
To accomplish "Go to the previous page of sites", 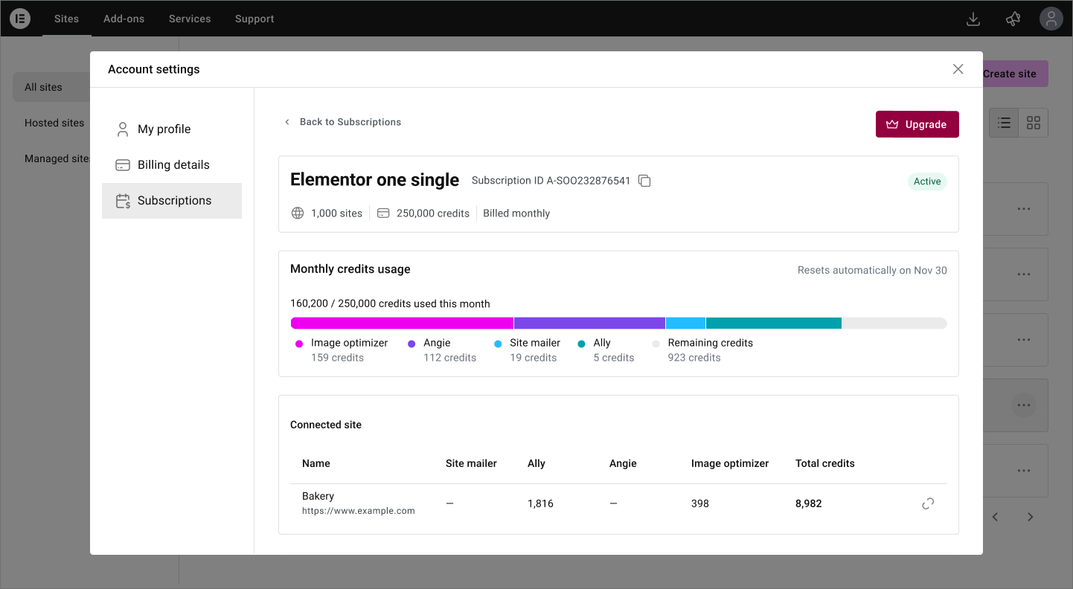I will (x=995, y=517).
